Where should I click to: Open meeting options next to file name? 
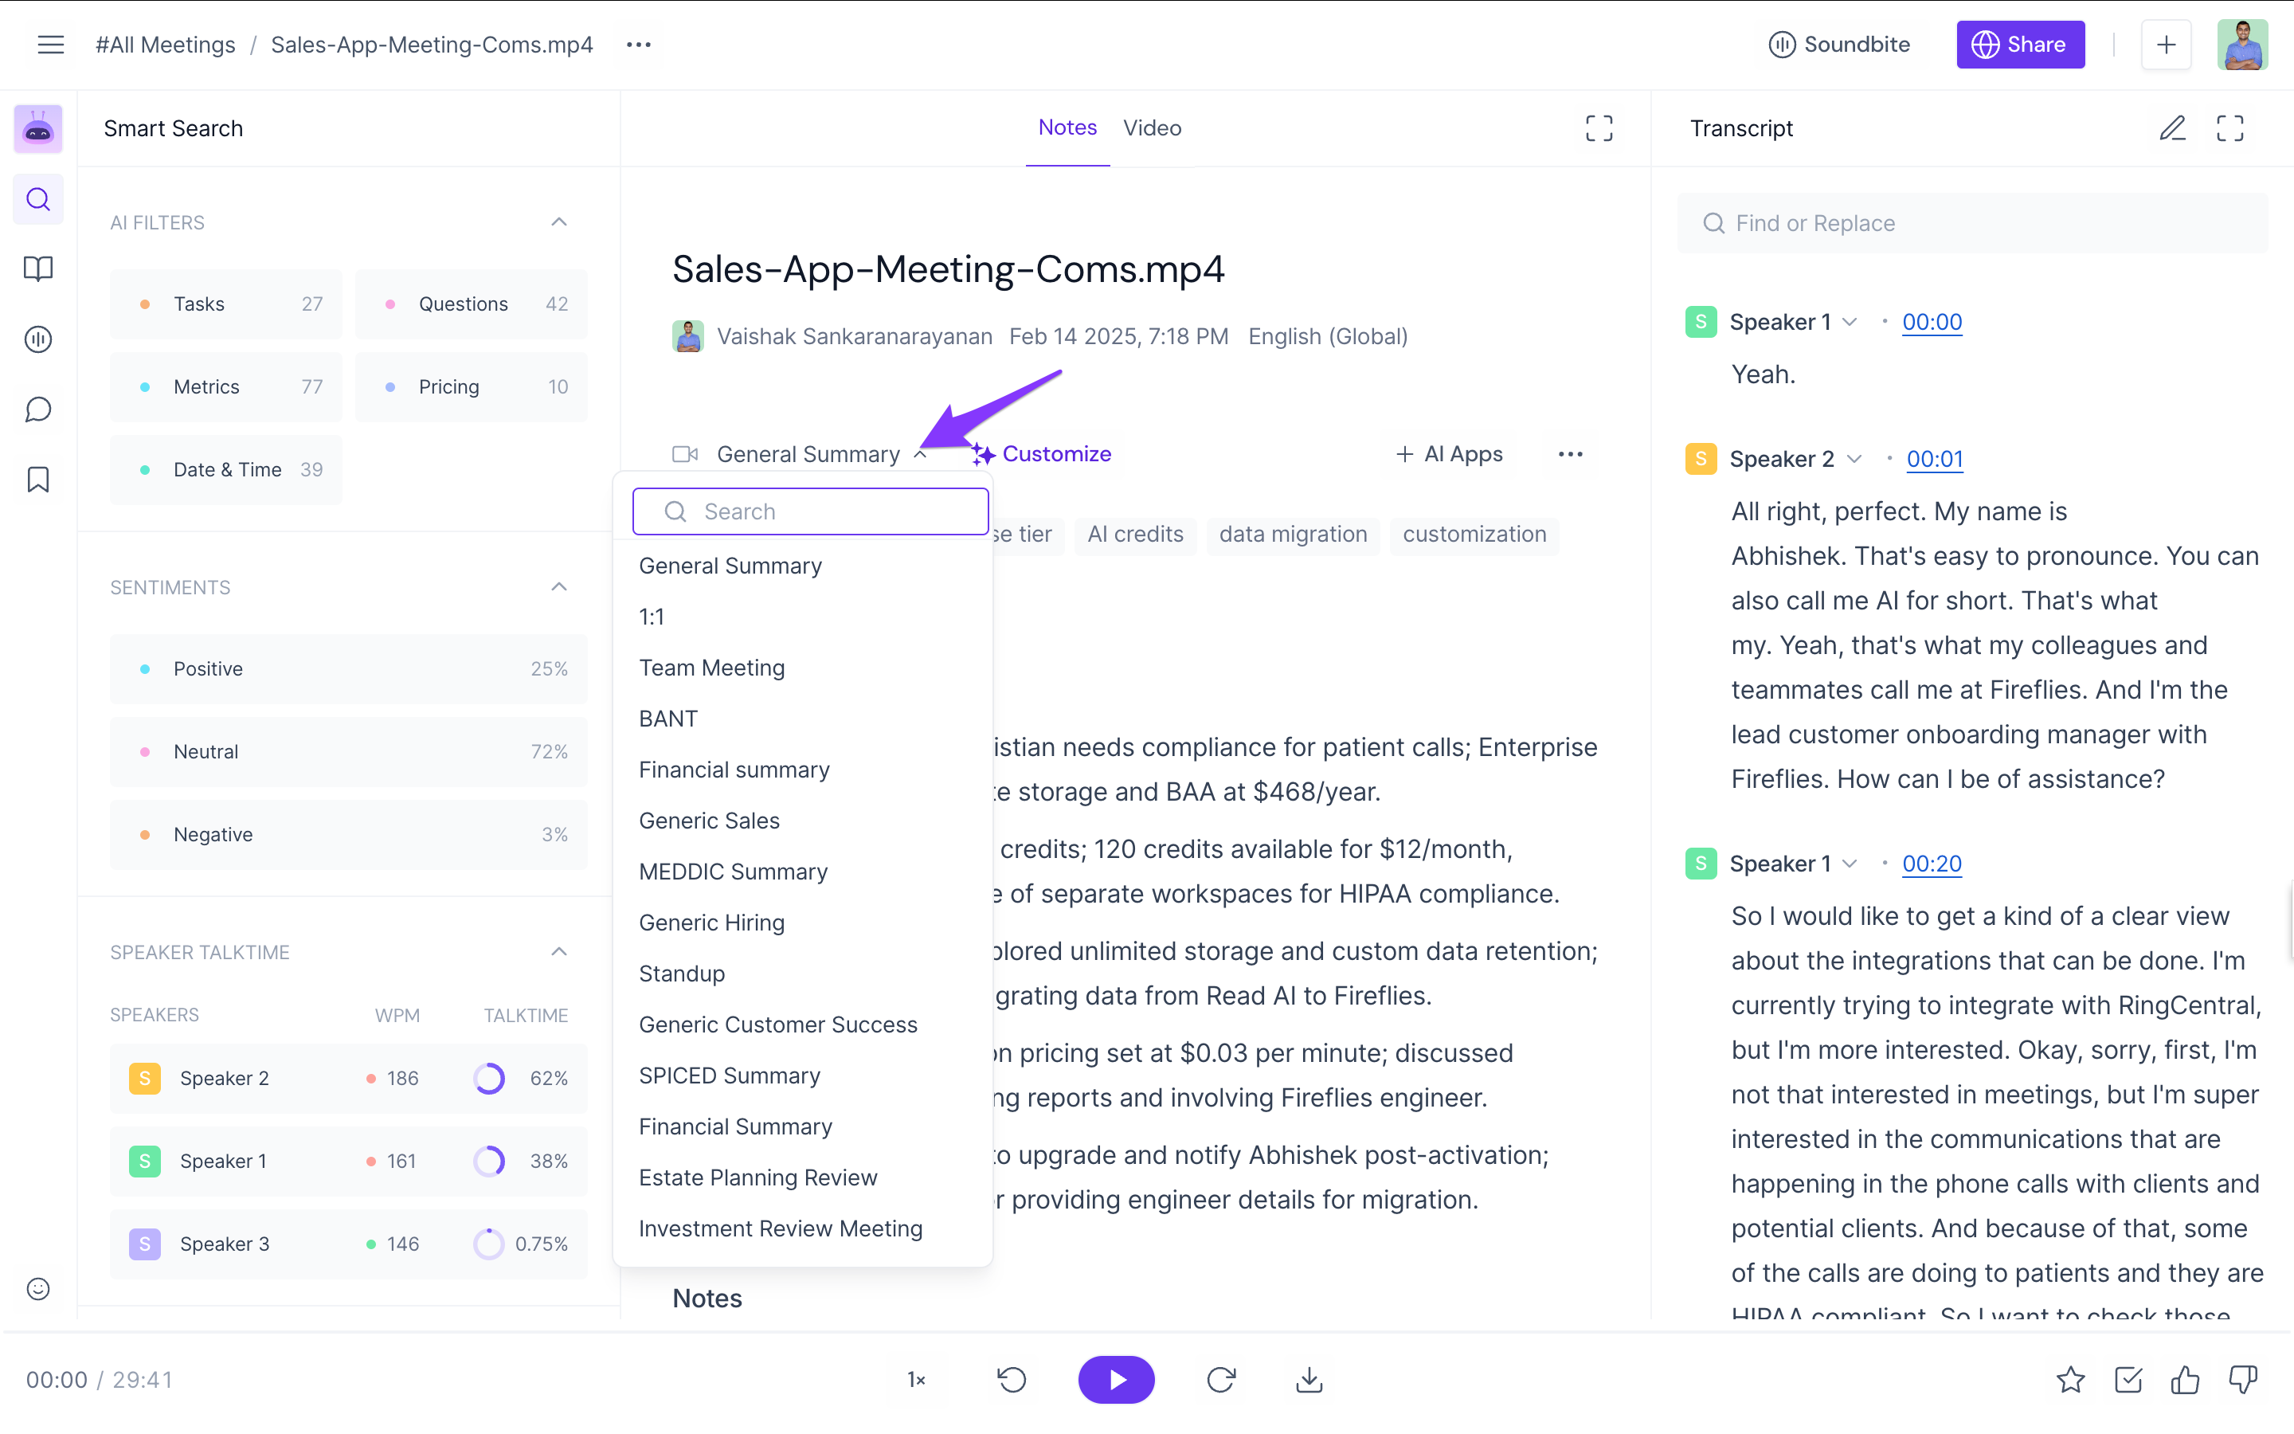(x=638, y=45)
